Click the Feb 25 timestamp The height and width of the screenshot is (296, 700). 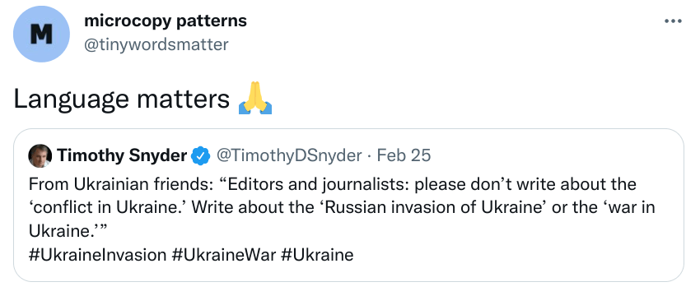click(404, 155)
